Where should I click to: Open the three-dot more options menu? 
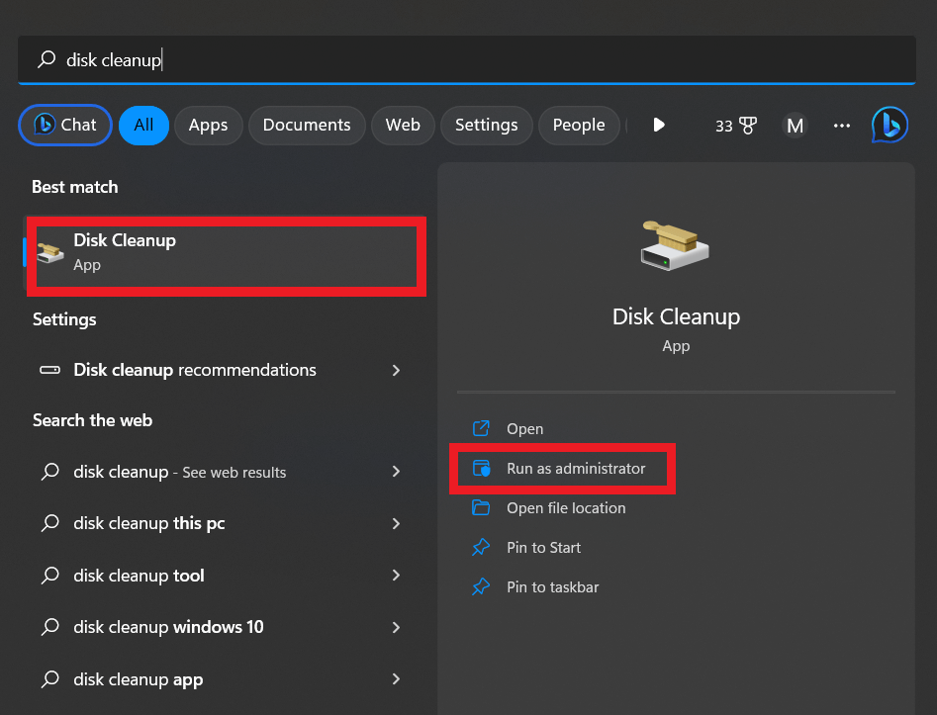(841, 126)
